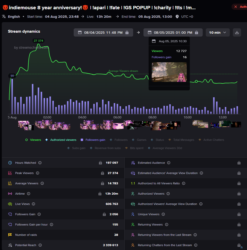The height and width of the screenshot is (250, 247).
Task: Open info tooltip for Average Viewers
Action: tap(42, 183)
